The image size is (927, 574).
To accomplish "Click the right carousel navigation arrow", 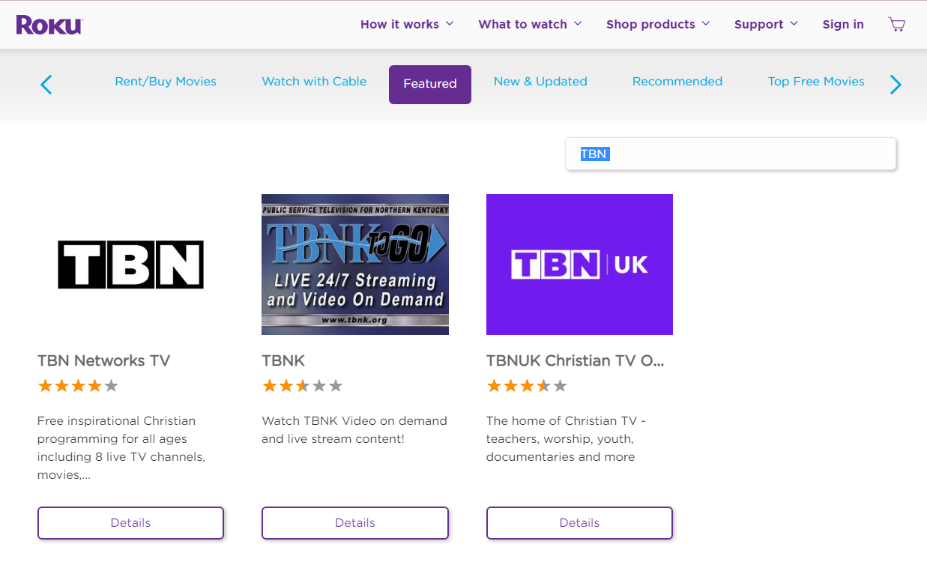I will click(895, 84).
